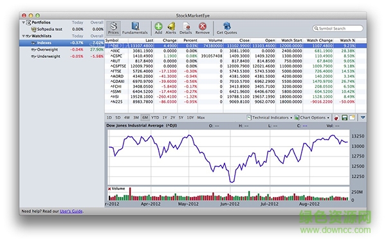Sort table by Symbol column header
The image size is (386, 242).
pyautogui.click(x=116, y=41)
